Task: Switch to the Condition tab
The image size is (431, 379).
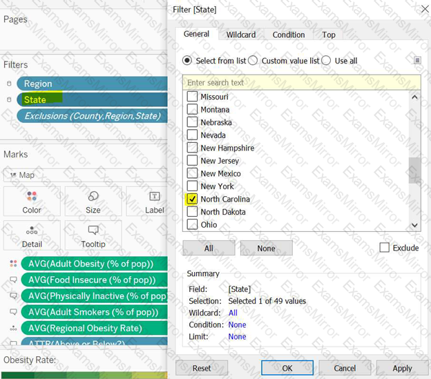Action: pyautogui.click(x=289, y=35)
